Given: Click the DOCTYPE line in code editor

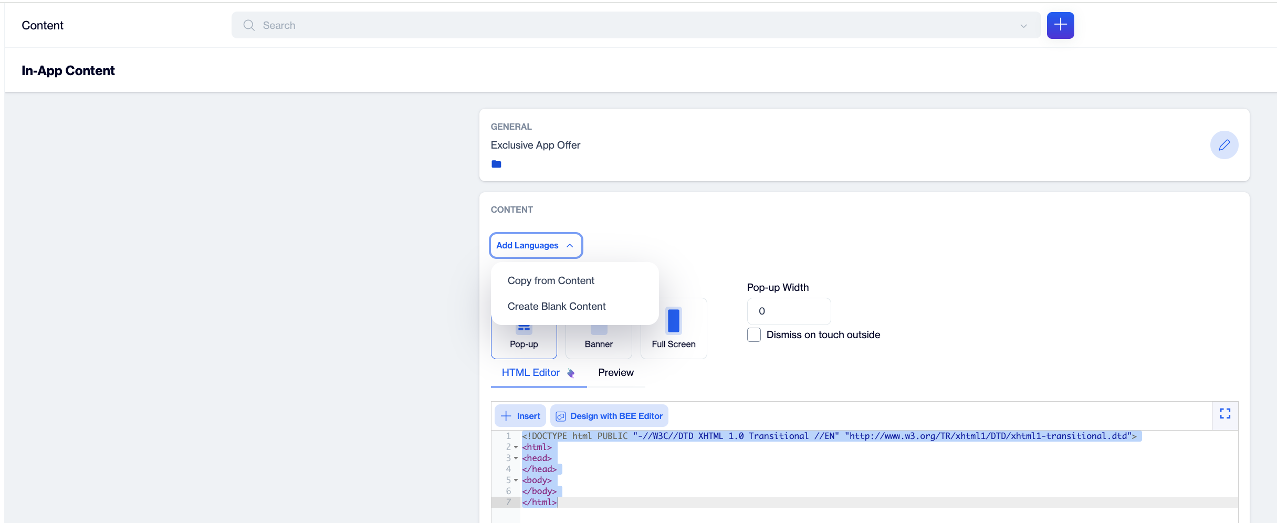Looking at the screenshot, I should [829, 436].
